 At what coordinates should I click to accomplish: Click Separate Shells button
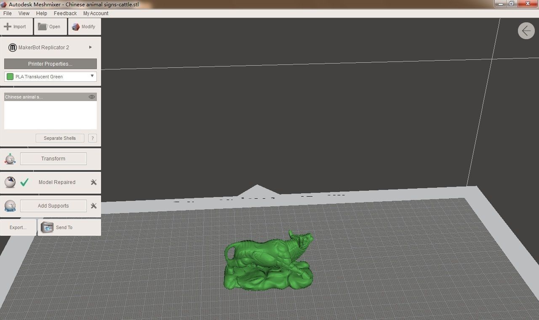coord(60,138)
